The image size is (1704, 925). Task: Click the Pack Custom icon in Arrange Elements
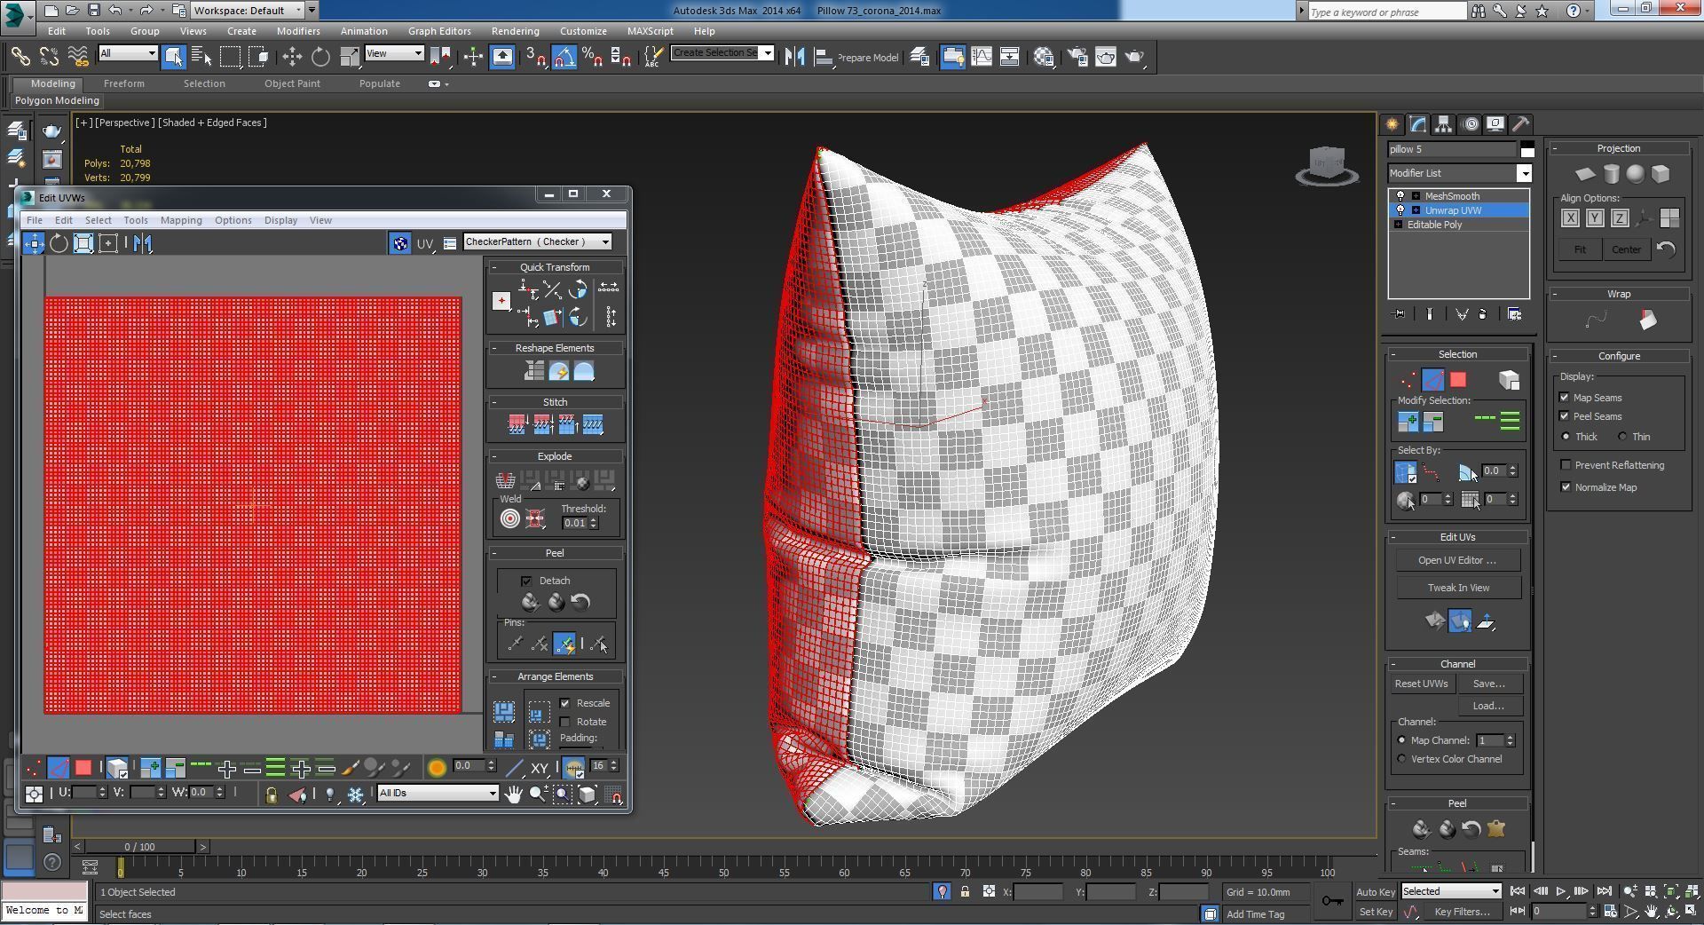coord(504,712)
